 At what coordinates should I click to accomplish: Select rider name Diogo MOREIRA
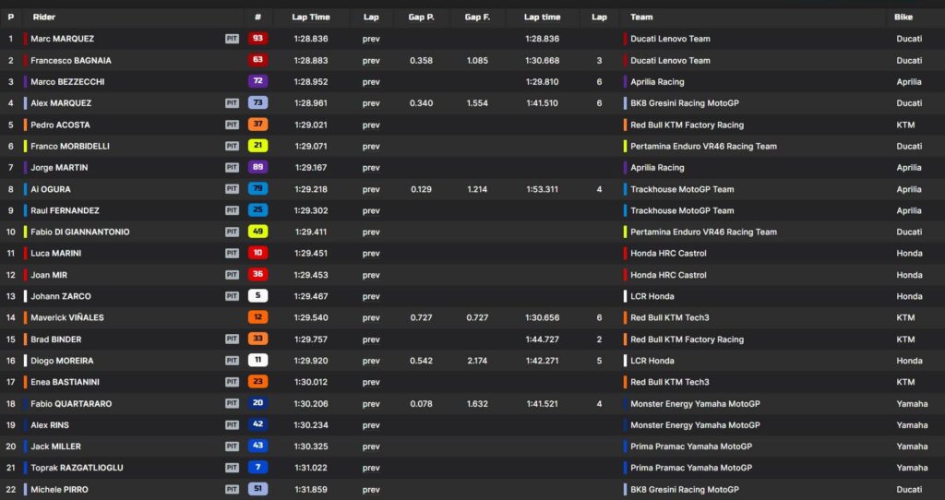coord(62,361)
